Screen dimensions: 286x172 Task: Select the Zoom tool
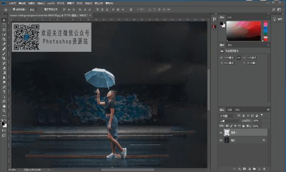(4, 111)
